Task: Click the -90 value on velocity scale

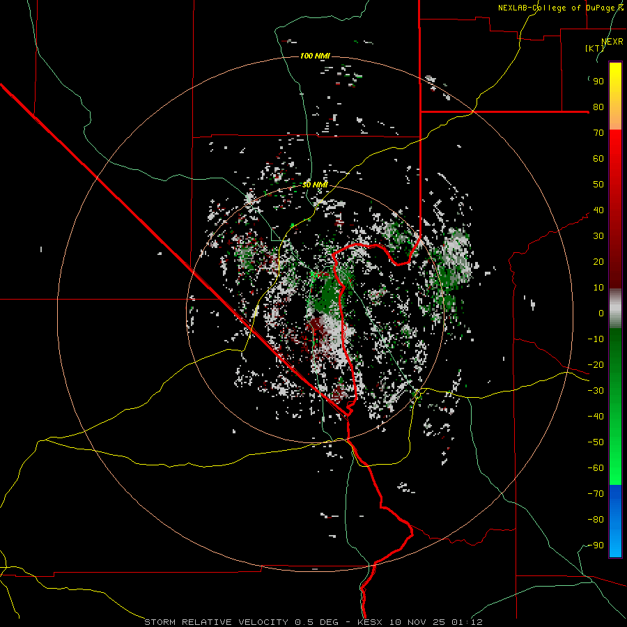Action: tap(596, 545)
